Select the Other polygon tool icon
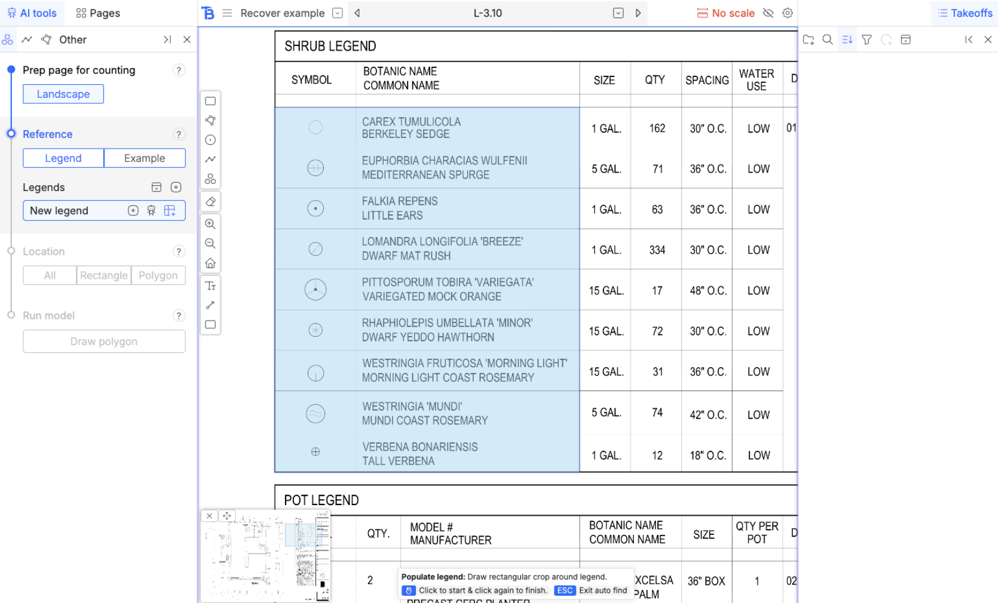Viewport: 999px width, 603px height. (x=47, y=39)
